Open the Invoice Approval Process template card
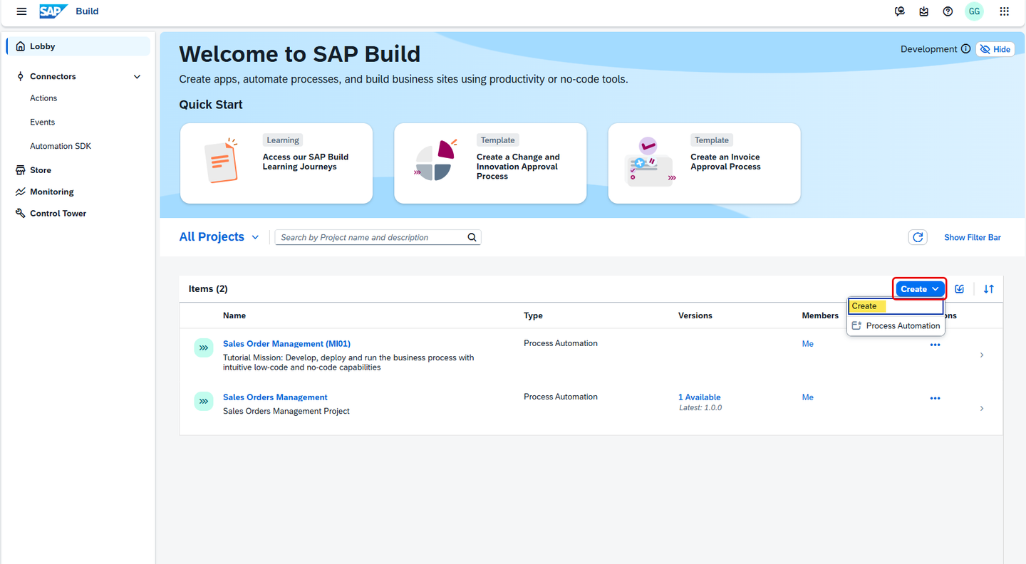 coord(704,163)
